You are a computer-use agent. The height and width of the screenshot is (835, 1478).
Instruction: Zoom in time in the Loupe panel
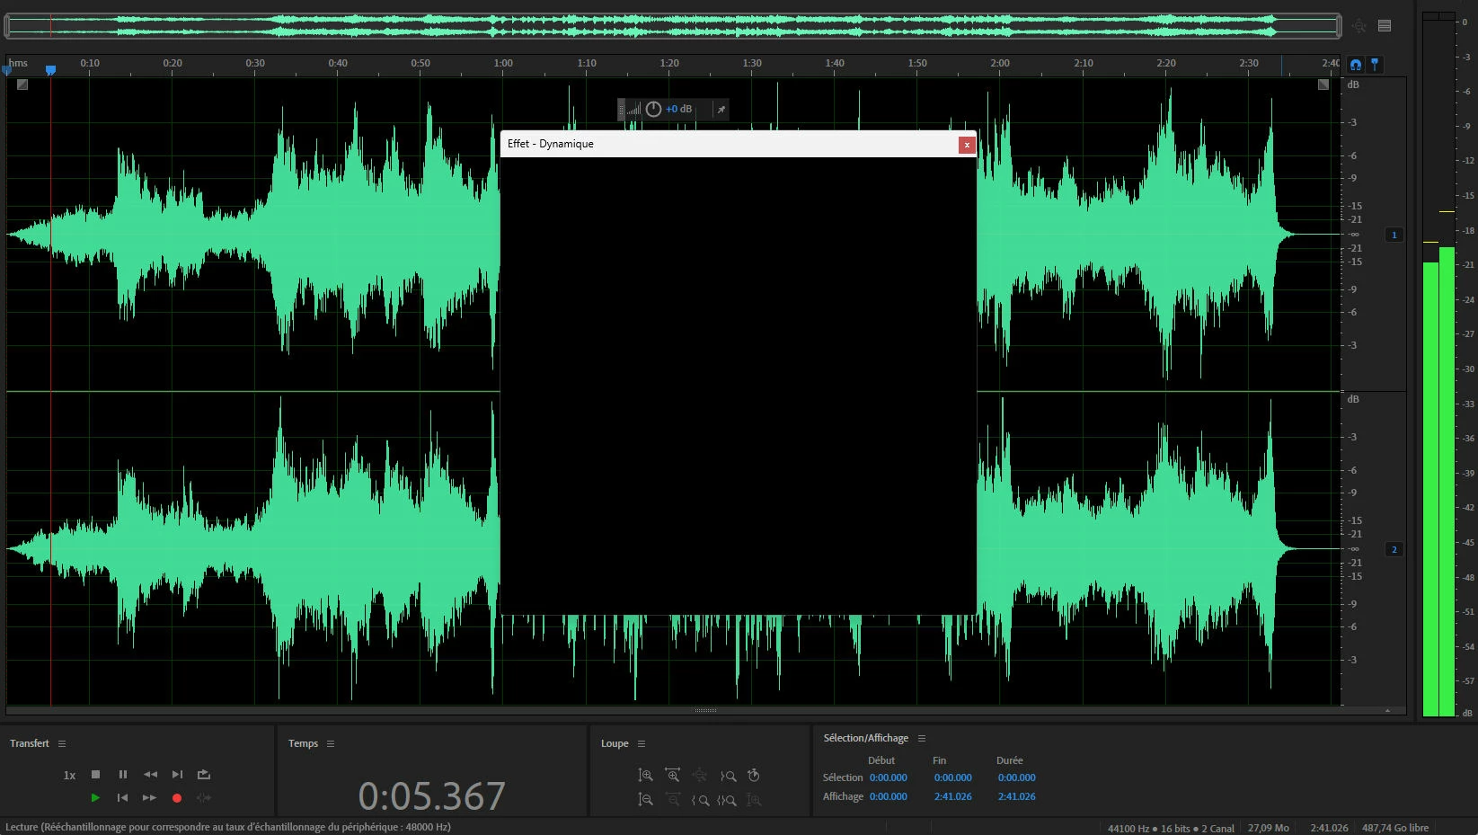pos(672,775)
